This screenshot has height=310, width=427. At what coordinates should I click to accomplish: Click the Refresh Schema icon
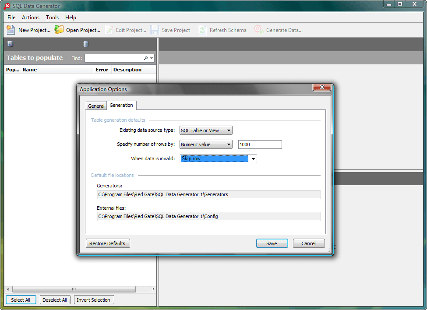tap(202, 30)
